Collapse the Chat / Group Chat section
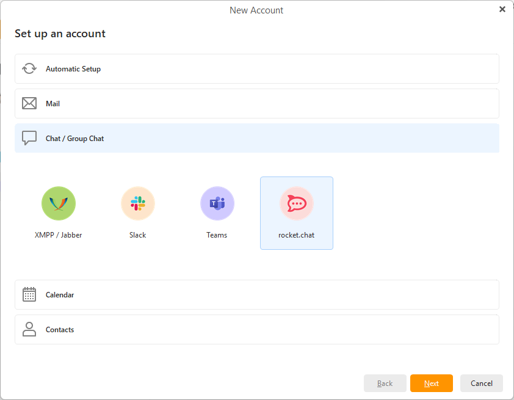Screen dimensions: 514x400 click(256, 139)
